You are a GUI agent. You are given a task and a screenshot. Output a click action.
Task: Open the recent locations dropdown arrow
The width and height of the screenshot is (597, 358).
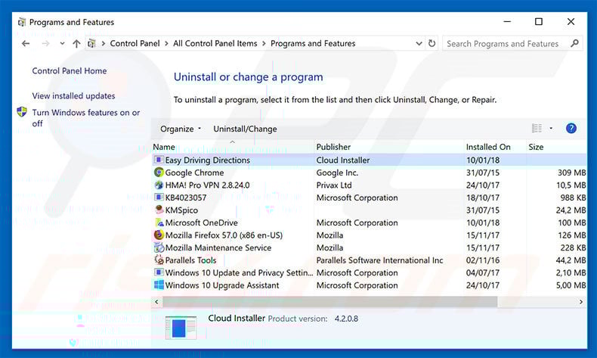[x=62, y=44]
